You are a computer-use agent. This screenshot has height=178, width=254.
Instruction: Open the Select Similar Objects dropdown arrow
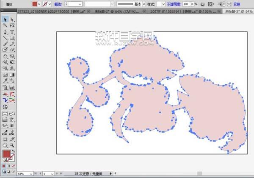pyautogui.click(x=224, y=4)
